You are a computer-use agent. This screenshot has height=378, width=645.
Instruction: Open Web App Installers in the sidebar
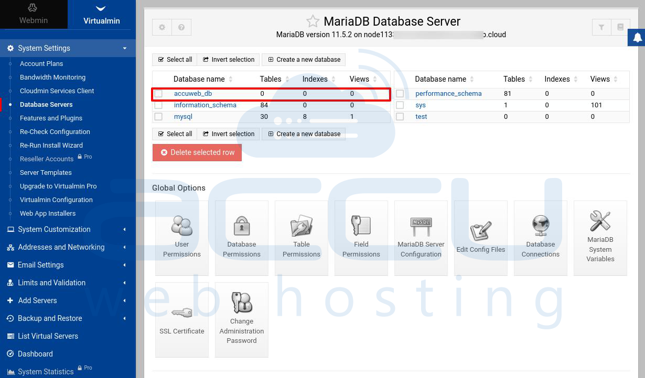click(48, 213)
